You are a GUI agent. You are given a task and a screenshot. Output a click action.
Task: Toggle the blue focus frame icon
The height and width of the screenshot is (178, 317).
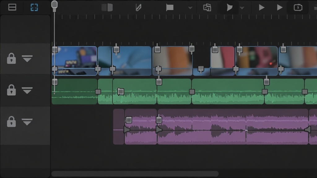coord(34,7)
